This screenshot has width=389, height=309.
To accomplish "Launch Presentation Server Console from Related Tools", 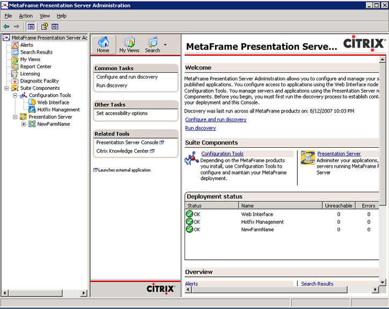I will click(130, 142).
